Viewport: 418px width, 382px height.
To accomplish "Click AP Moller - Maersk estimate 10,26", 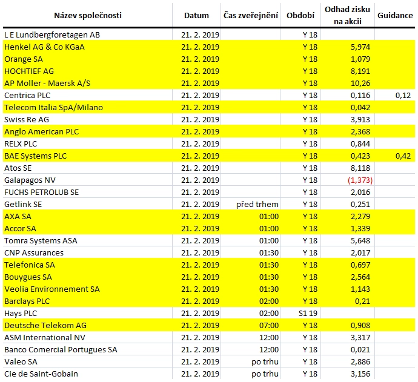I will pyautogui.click(x=360, y=83).
